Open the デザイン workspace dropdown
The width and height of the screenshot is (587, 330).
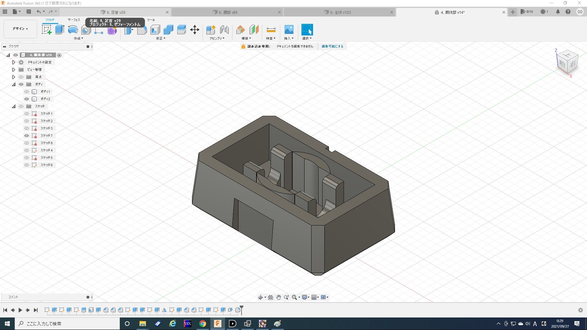tap(20, 29)
